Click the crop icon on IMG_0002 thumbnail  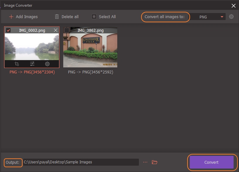[x=17, y=64]
